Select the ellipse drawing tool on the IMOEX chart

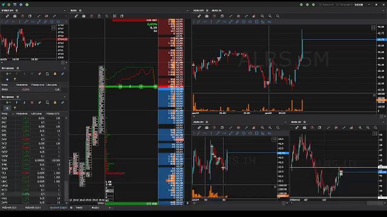pos(58,22)
